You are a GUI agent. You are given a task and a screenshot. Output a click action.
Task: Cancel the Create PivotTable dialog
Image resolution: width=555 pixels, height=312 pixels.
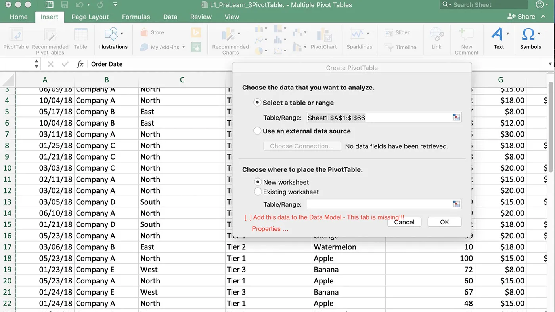click(x=404, y=222)
